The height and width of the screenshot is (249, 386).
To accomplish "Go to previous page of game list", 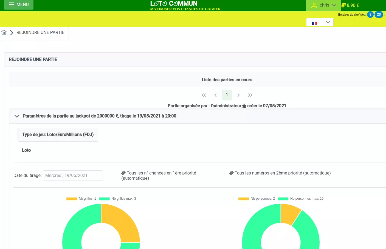I will click(x=215, y=95).
